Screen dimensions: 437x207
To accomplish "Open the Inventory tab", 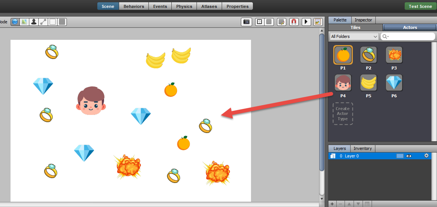I will click(x=363, y=148).
